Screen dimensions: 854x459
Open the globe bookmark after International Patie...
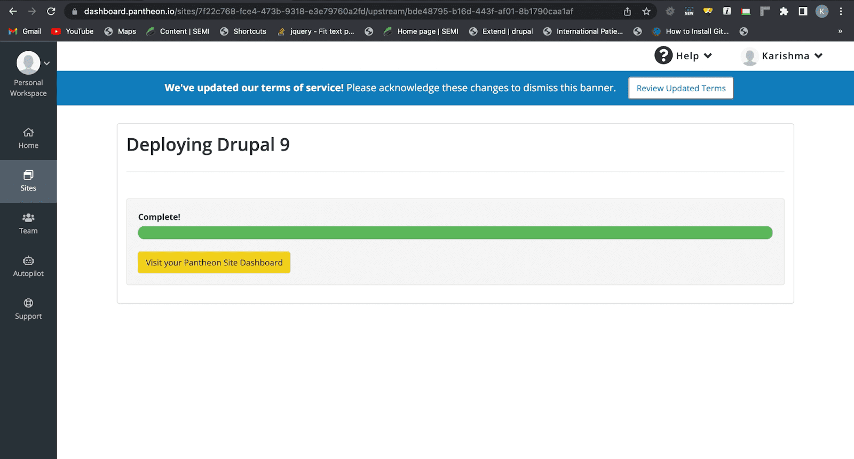637,31
